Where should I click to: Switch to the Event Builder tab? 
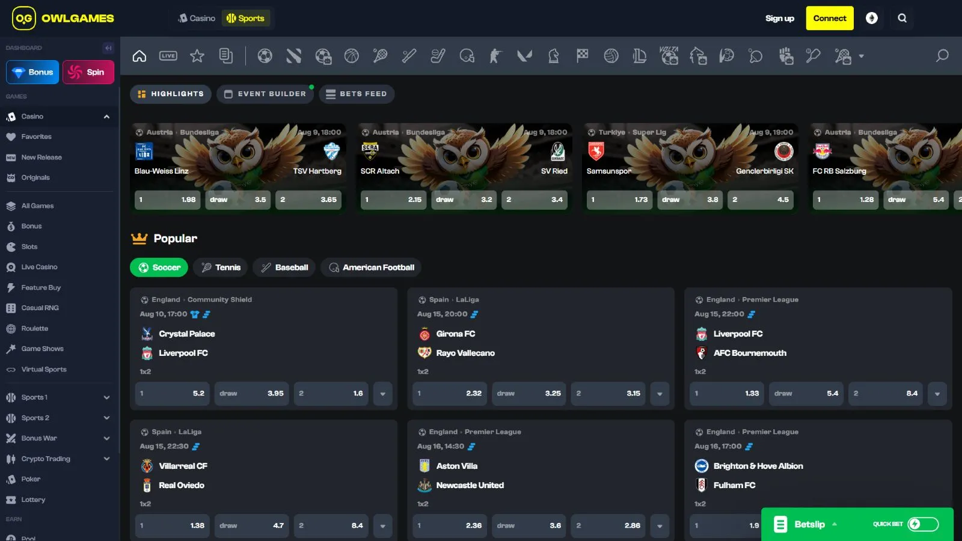[265, 94]
